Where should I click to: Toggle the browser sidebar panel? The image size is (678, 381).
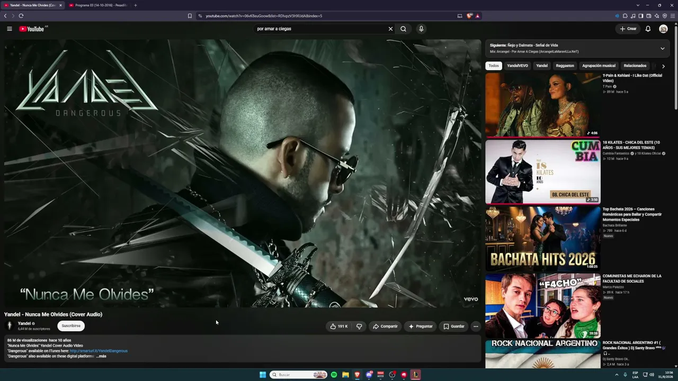641,16
